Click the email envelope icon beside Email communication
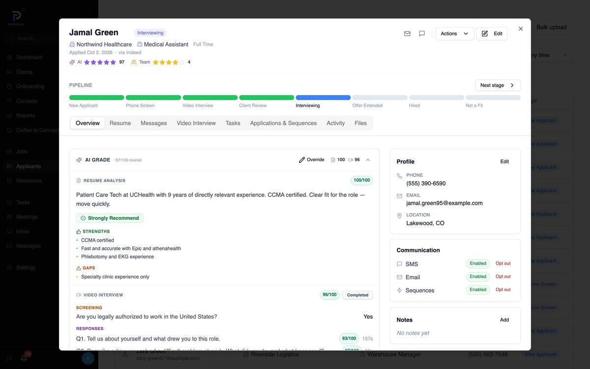590x369 pixels. (x=399, y=277)
